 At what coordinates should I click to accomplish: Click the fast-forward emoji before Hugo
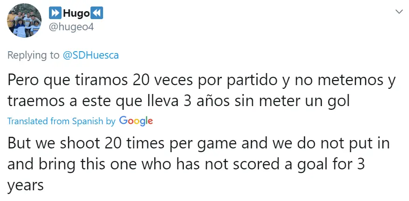[x=55, y=13]
